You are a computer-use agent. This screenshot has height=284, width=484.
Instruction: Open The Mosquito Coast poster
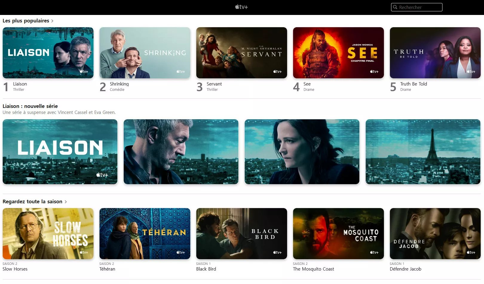click(339, 234)
